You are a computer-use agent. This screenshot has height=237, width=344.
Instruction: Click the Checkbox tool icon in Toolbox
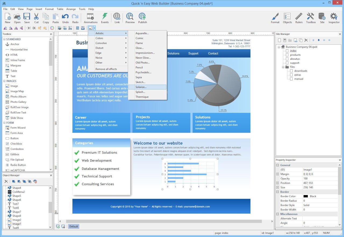(x=8, y=144)
